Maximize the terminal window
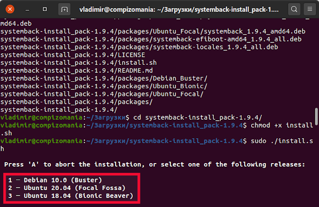Viewport: 319px width, 207px height. pyautogui.click(x=45, y=9)
